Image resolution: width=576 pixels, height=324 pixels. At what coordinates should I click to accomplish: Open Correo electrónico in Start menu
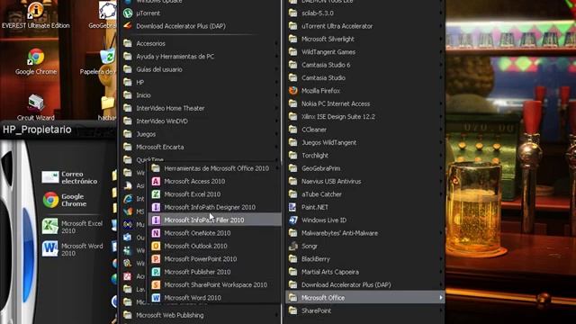pos(70,177)
